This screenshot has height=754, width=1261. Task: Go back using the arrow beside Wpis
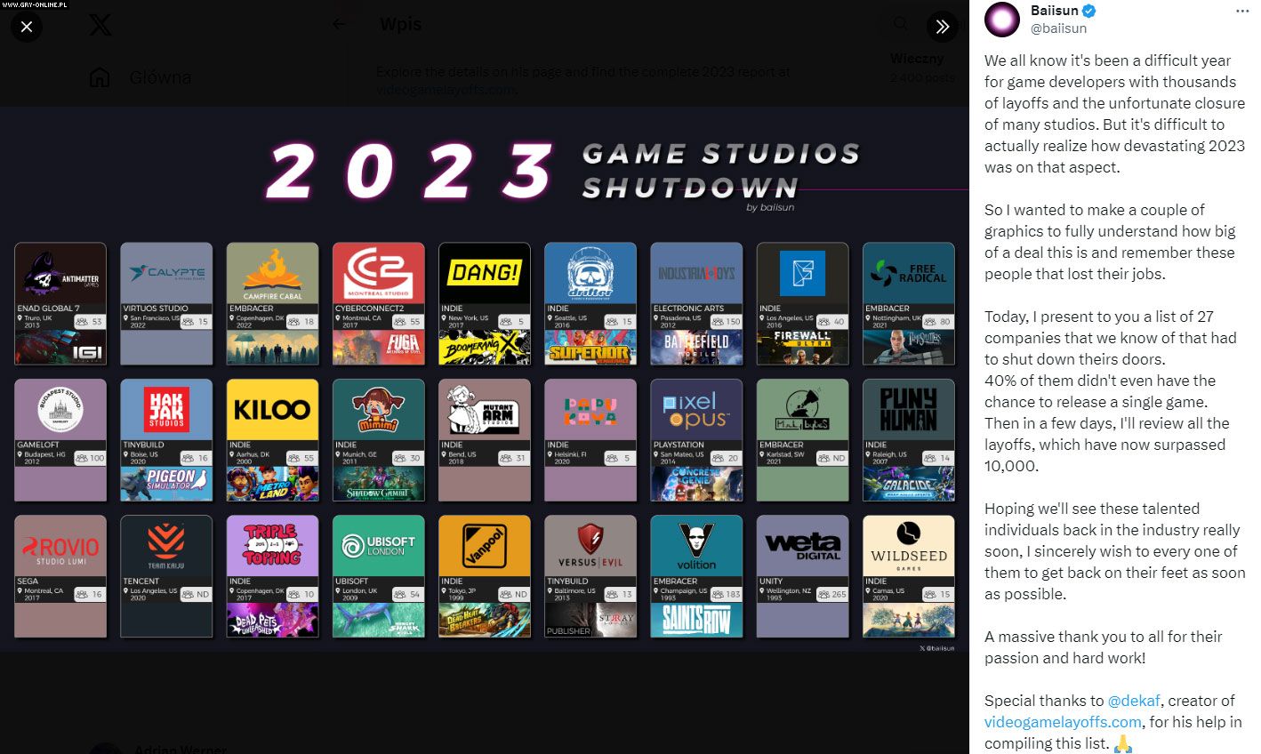coord(339,24)
